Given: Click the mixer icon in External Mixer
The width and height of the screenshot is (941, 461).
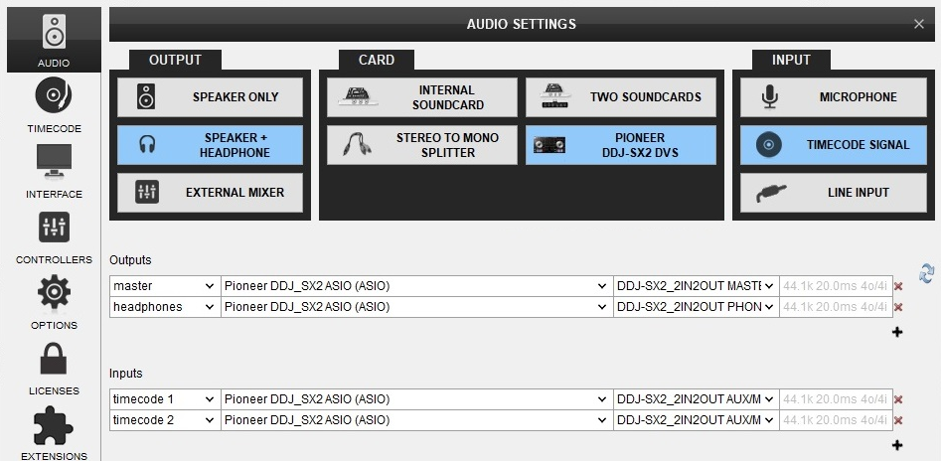Looking at the screenshot, I should point(147,192).
